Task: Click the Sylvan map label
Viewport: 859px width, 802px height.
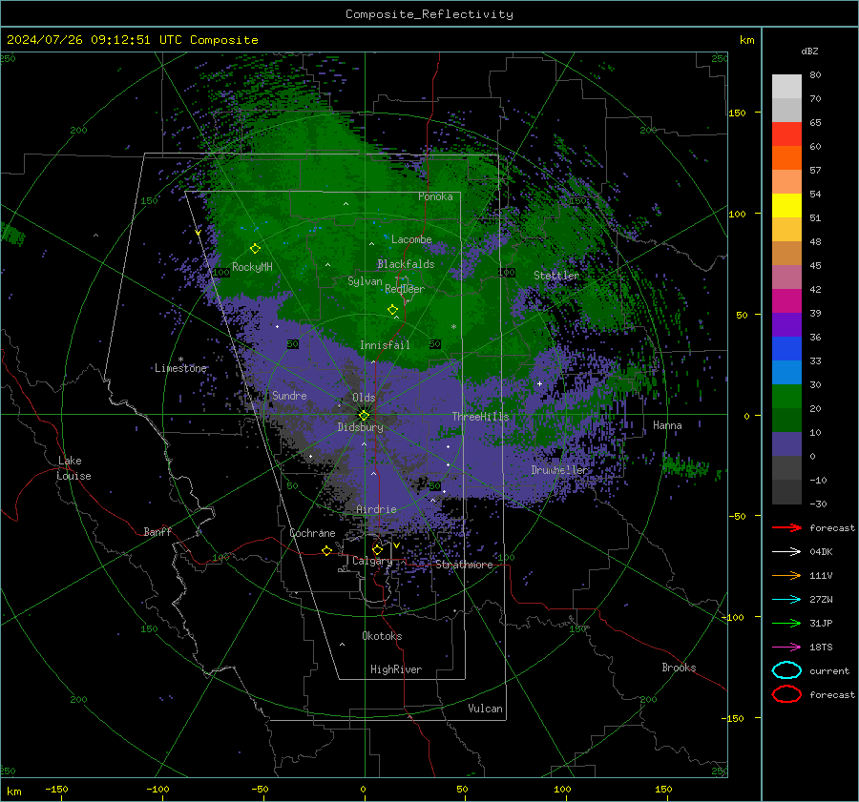Action: coord(365,281)
